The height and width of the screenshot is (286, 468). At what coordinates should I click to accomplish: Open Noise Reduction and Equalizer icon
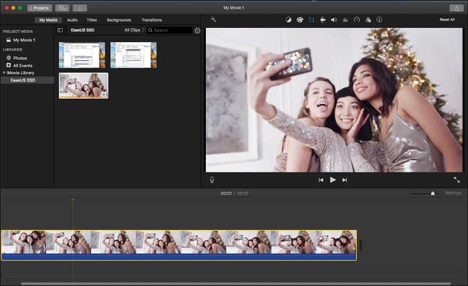[x=345, y=20]
